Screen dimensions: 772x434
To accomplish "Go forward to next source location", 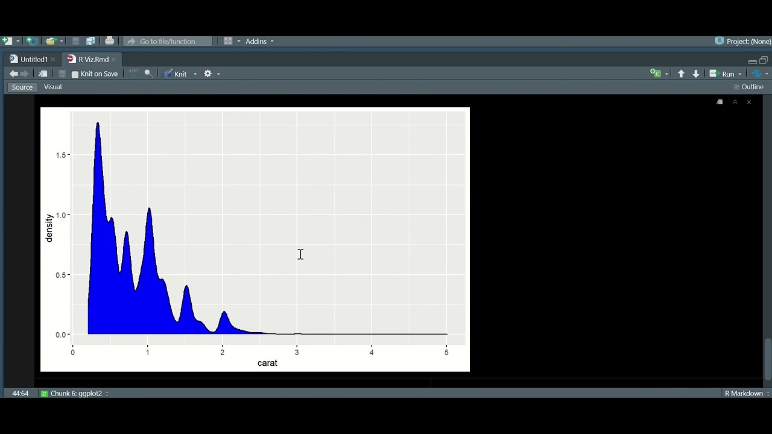I will (24, 74).
